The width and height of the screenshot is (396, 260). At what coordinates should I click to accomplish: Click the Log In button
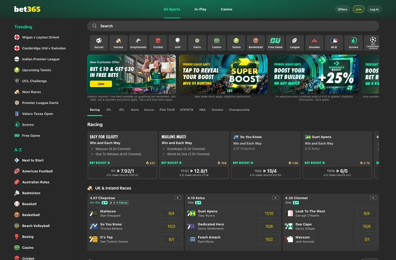coord(374,9)
